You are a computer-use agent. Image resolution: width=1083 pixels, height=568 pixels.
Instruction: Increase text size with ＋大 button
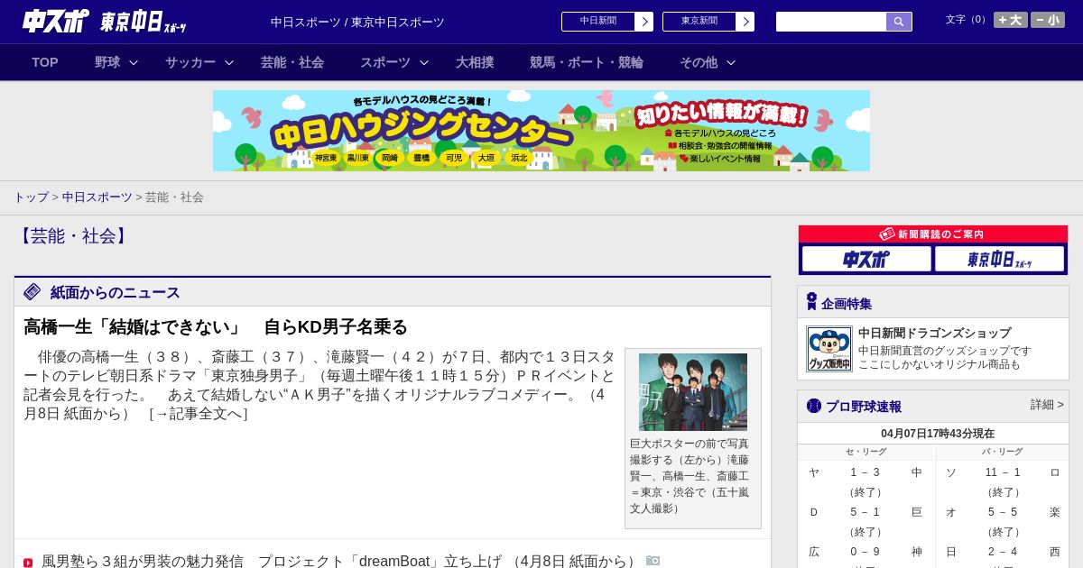(x=1011, y=20)
